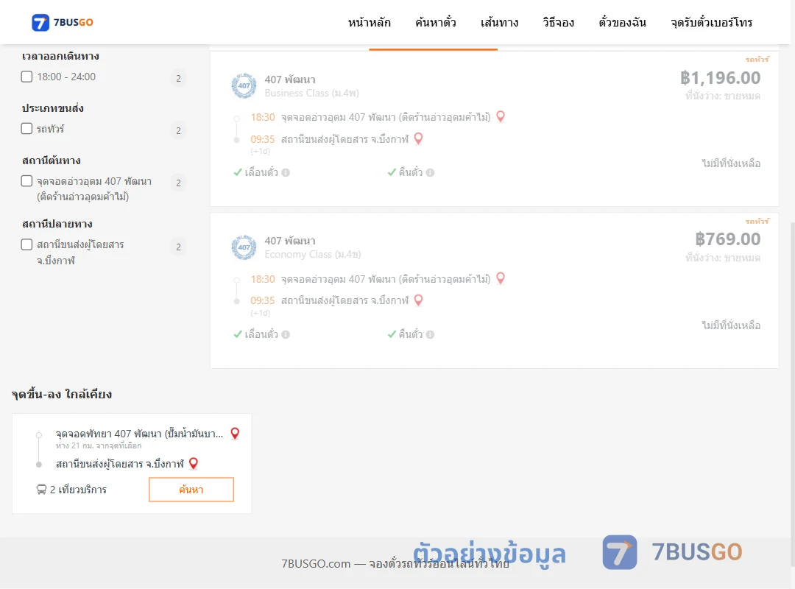Click the bus icon beside 2 เที่ยวบริการ
This screenshot has height=589, width=795.
point(41,490)
